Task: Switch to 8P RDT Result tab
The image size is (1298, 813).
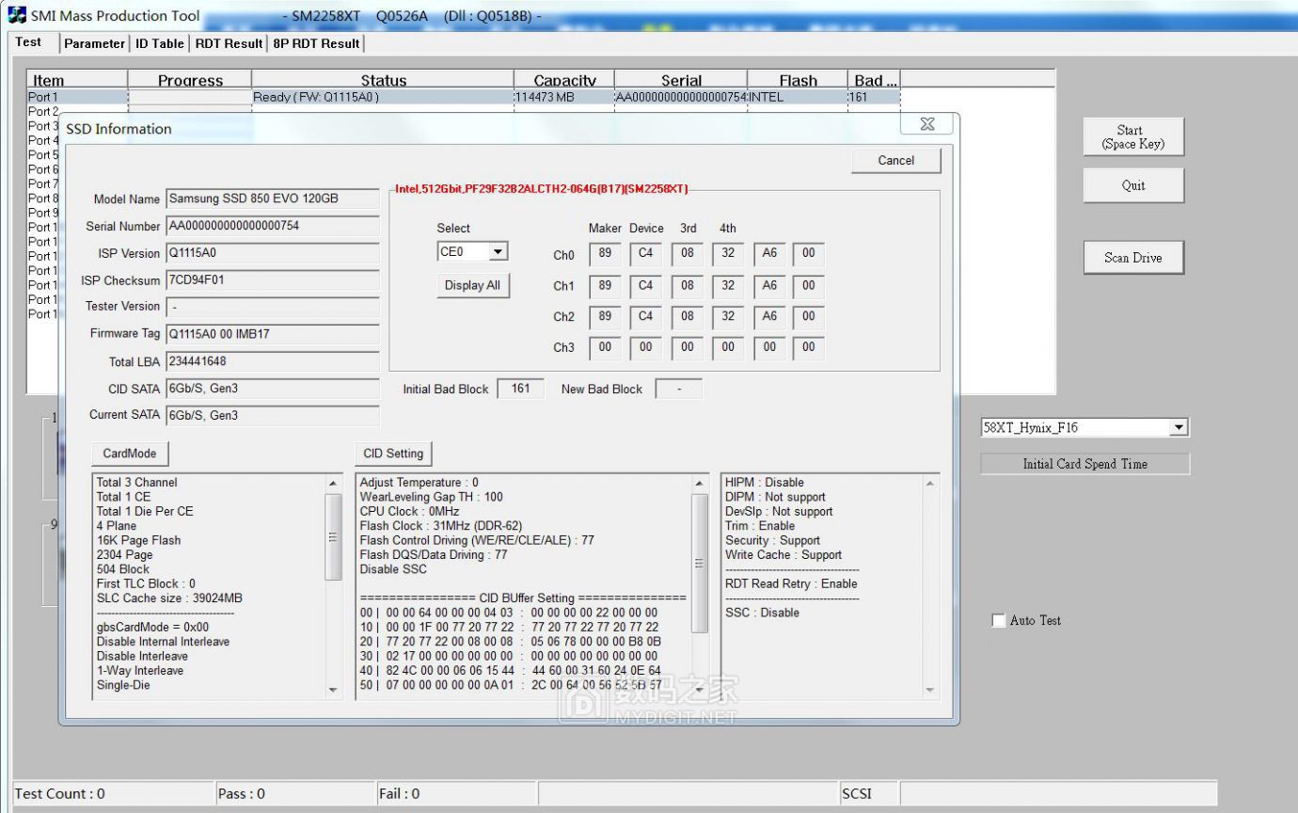Action: click(x=316, y=43)
